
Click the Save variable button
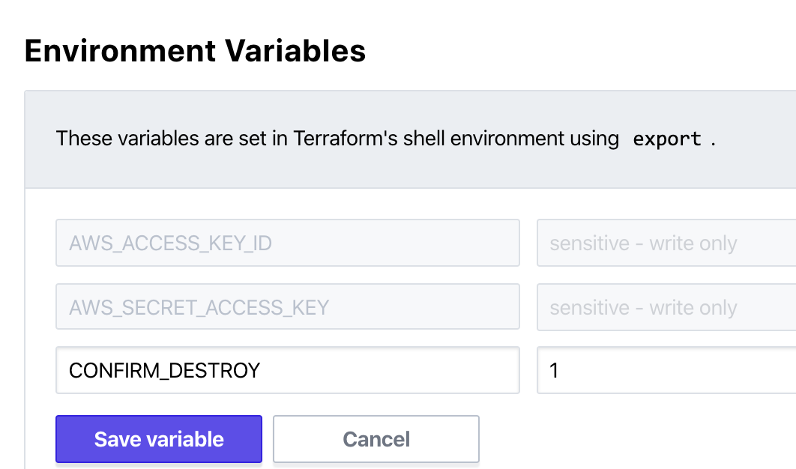pyautogui.click(x=159, y=439)
